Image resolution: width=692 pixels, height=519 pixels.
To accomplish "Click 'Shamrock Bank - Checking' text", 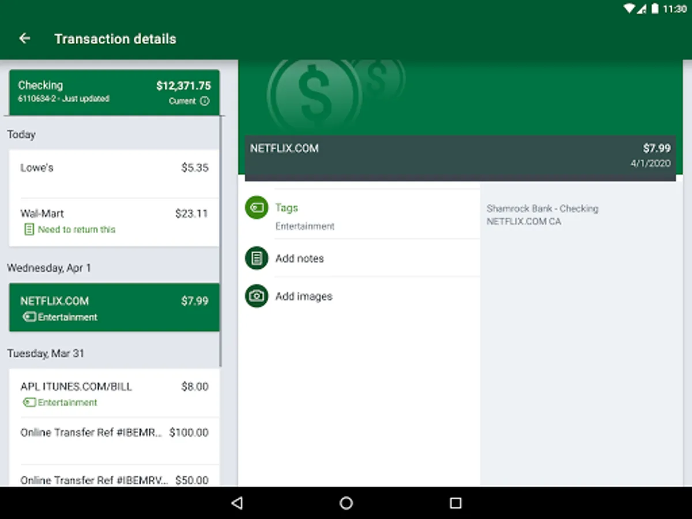I will tap(542, 209).
